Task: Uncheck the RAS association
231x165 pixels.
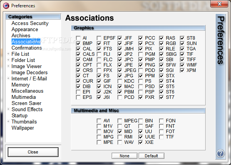Action: click(161, 38)
